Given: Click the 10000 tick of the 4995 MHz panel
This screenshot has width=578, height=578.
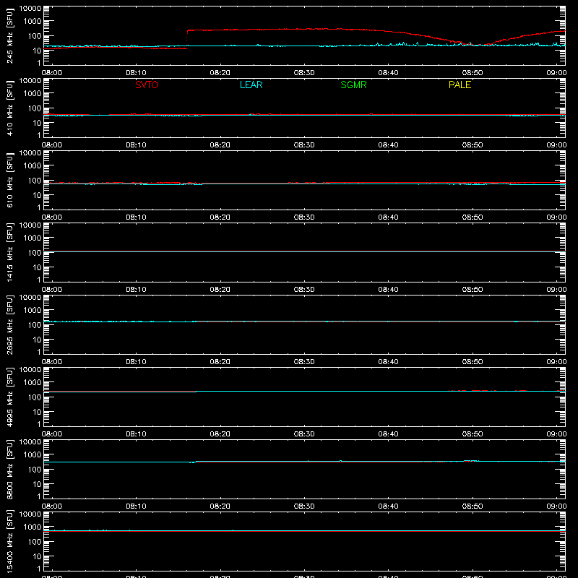Looking at the screenshot, I should coord(30,370).
